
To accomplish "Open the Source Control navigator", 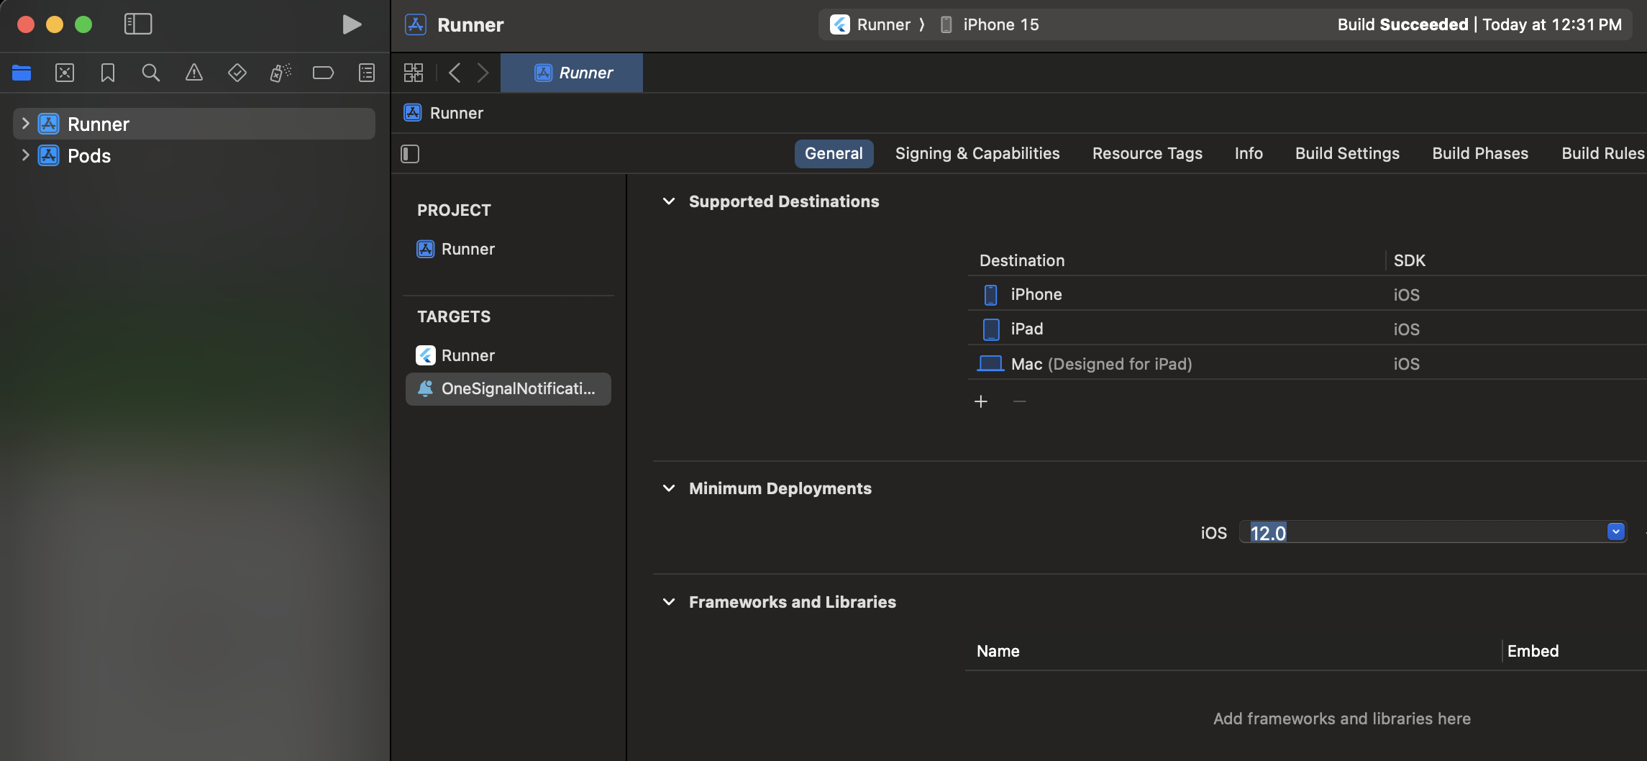I will pos(65,73).
